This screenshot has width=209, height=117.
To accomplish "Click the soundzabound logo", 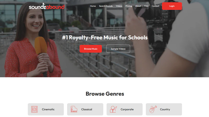I will tap(47, 6).
